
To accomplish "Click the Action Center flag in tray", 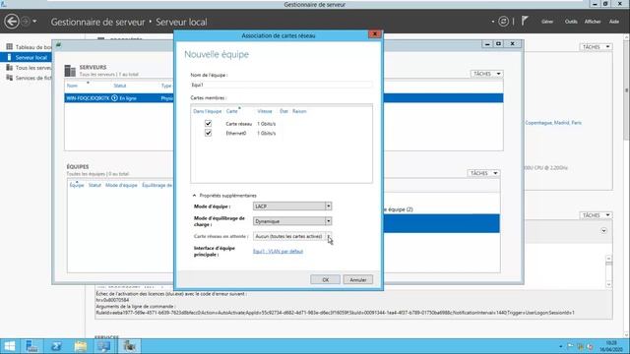I will 571,346.
